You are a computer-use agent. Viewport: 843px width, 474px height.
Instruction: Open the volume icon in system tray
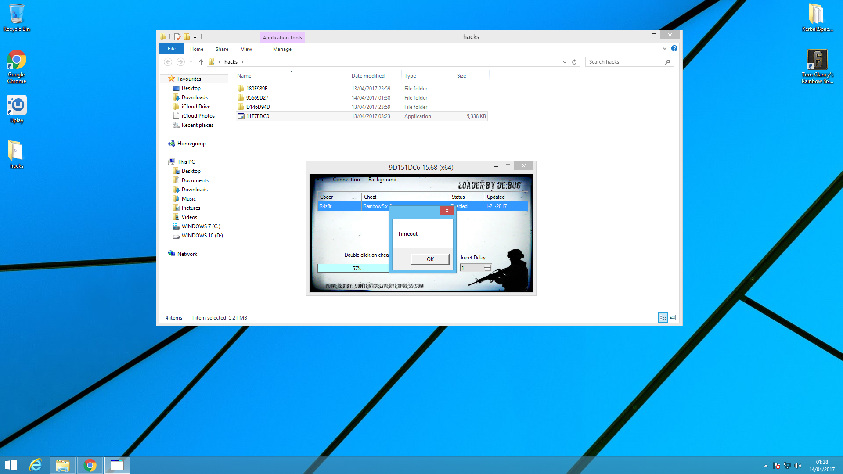798,466
